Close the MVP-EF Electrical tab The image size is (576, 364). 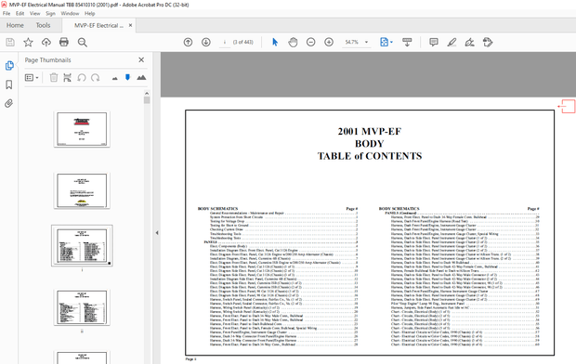tap(130, 25)
